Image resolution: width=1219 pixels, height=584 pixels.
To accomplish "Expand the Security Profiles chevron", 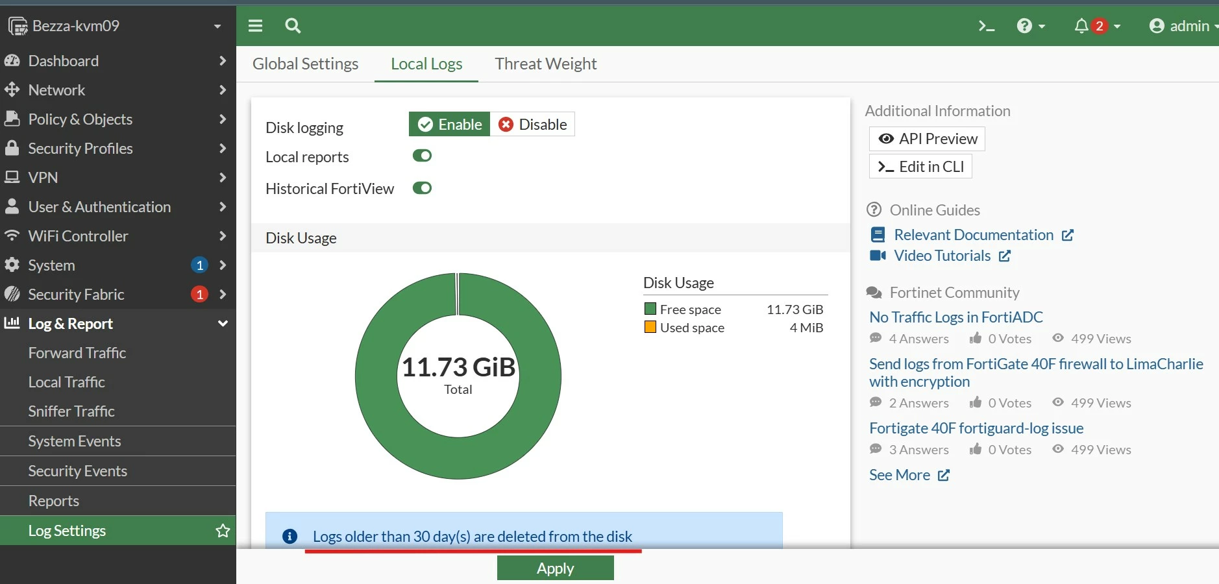I will pos(223,148).
